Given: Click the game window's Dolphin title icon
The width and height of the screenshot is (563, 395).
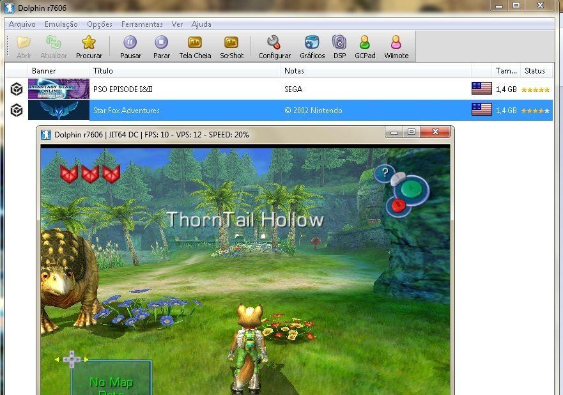Looking at the screenshot, I should (x=46, y=135).
